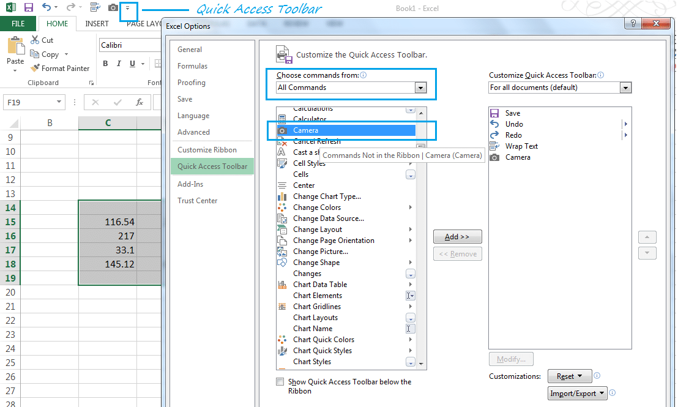The width and height of the screenshot is (678, 407).
Task: Click the Undo arrow icon in the title bar
Action: coord(47,7)
